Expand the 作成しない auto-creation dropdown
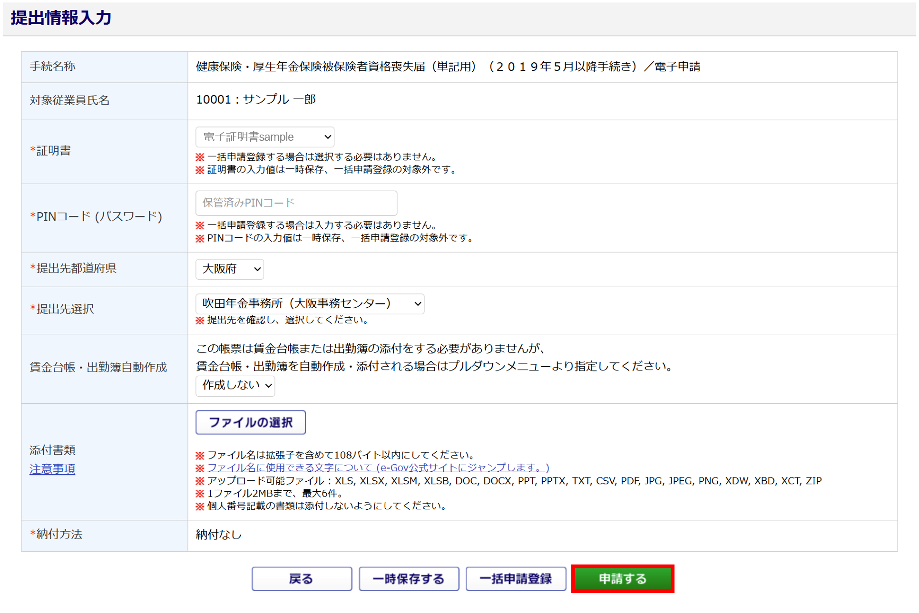Viewport: 919px width, 613px height. pos(235,385)
